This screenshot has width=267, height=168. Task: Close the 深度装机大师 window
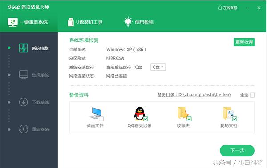coord(259,8)
